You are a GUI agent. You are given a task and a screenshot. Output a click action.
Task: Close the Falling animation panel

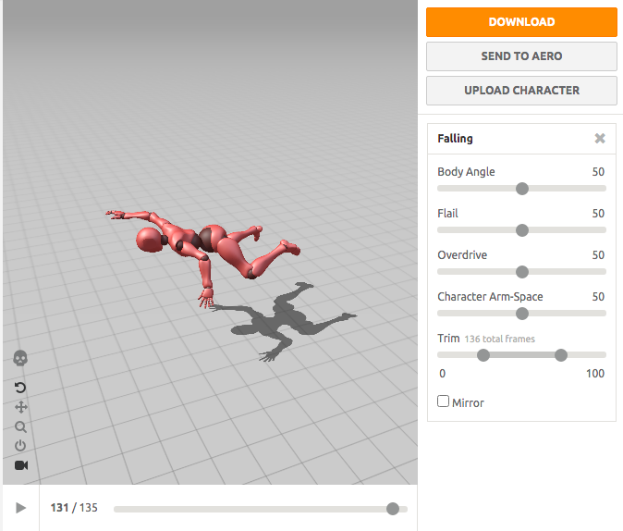[600, 138]
